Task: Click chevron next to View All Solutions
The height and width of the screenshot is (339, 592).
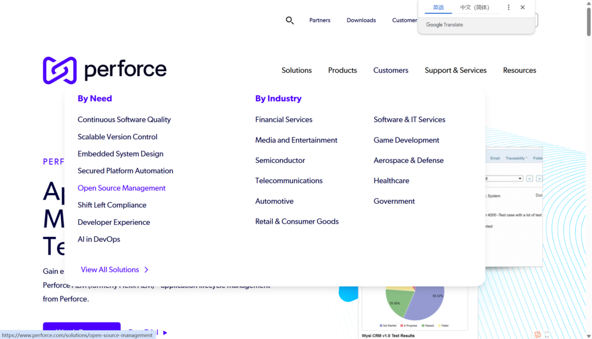Action: [147, 270]
